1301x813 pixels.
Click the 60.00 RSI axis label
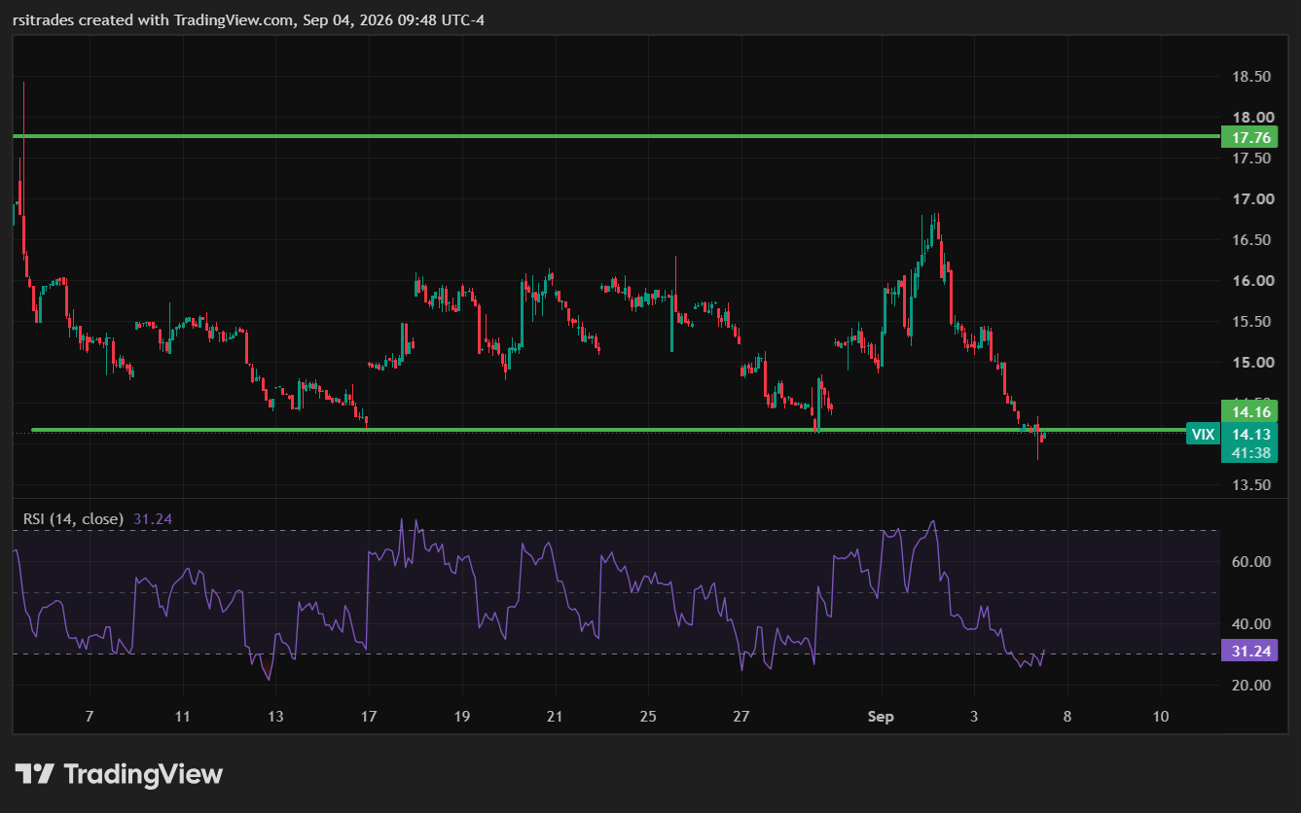pos(1252,562)
